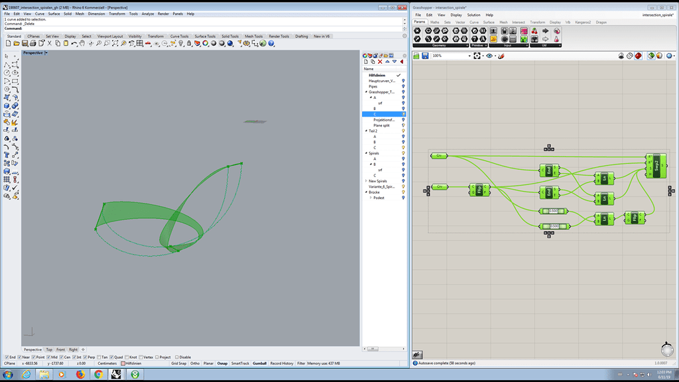This screenshot has width=679, height=382.
Task: Open the Analyze menu in Rhino
Action: pos(147,13)
